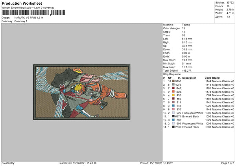
Task: Click 'Emerald Black' in stop row 11
Action: (x=190, y=116)
